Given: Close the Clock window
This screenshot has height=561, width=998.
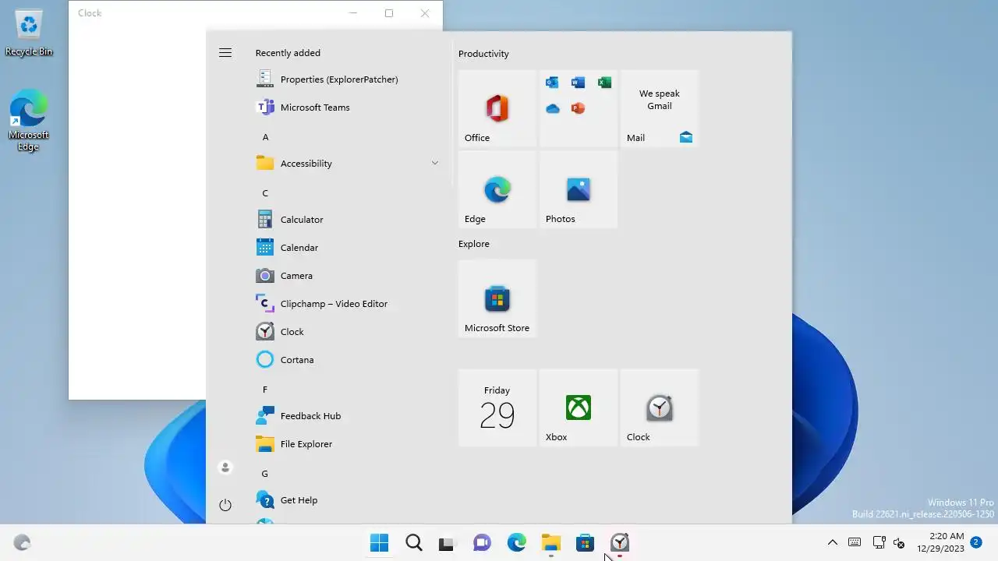Looking at the screenshot, I should pyautogui.click(x=425, y=13).
